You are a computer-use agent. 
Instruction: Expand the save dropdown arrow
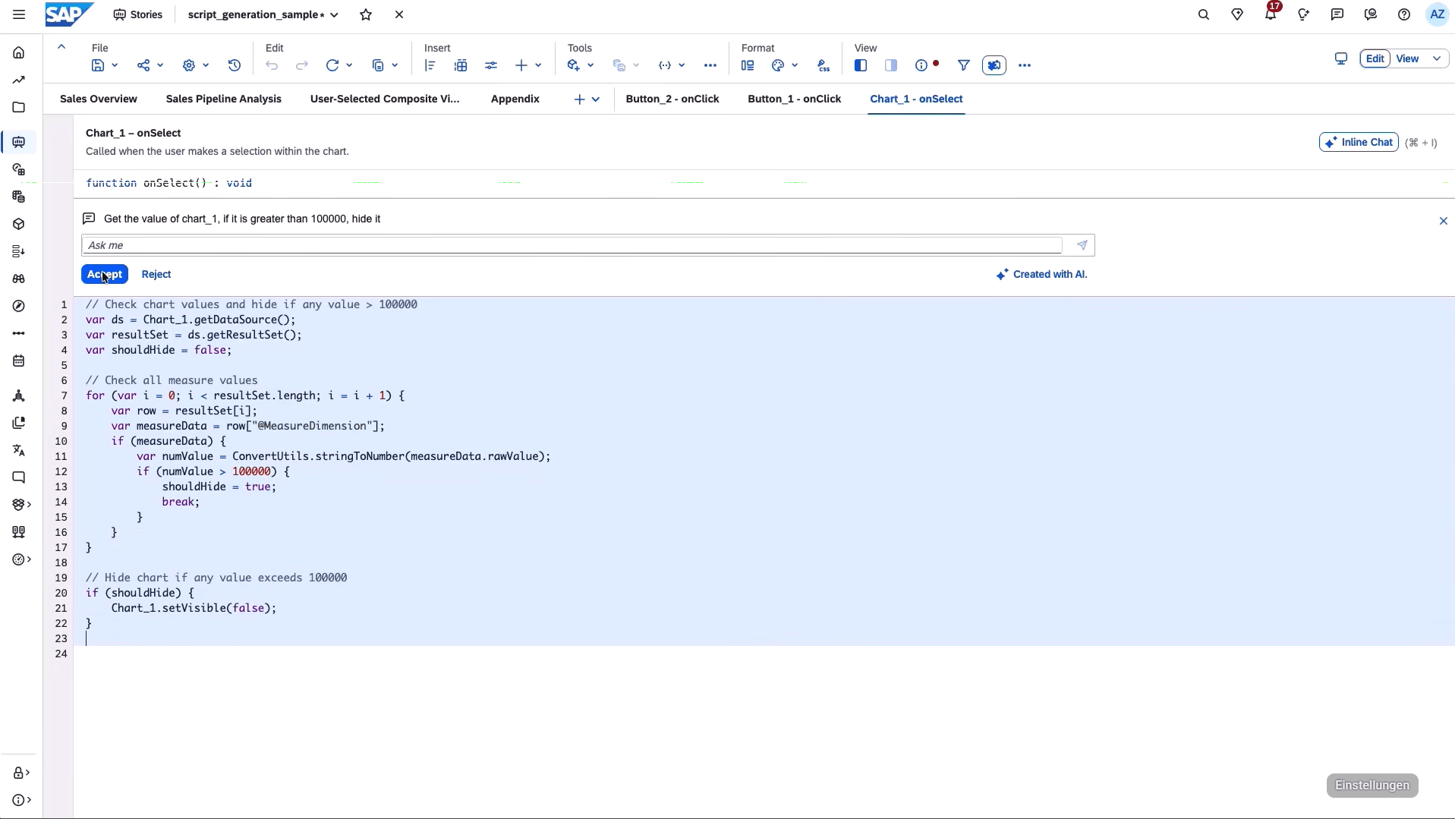tap(115, 65)
